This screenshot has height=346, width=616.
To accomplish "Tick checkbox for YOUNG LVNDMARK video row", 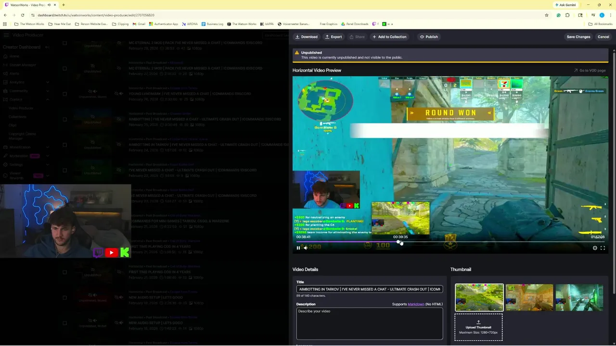I will click(64, 94).
